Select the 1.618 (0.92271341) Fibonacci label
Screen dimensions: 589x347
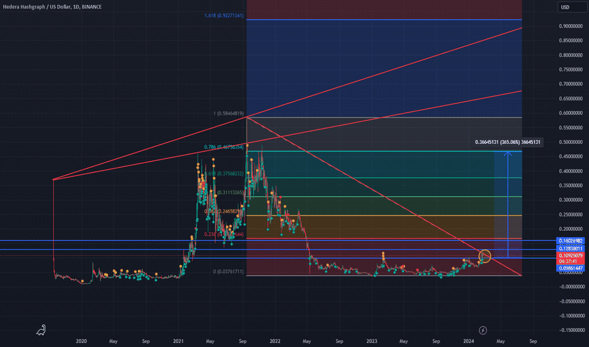tap(224, 15)
